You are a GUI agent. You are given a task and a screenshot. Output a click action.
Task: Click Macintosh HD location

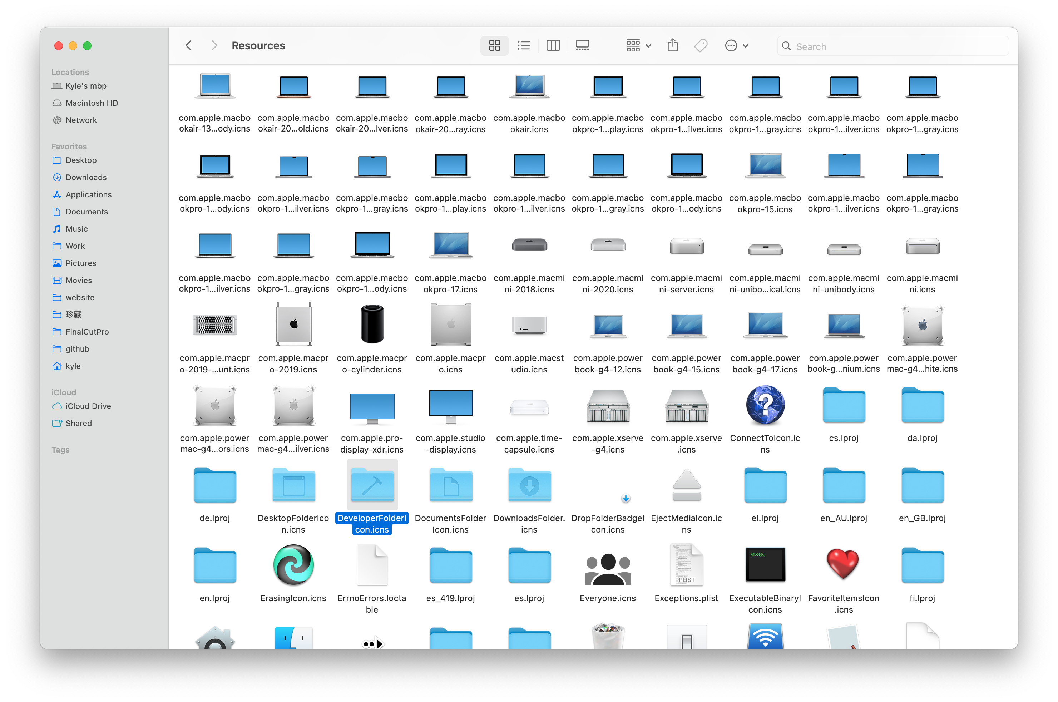(x=92, y=103)
